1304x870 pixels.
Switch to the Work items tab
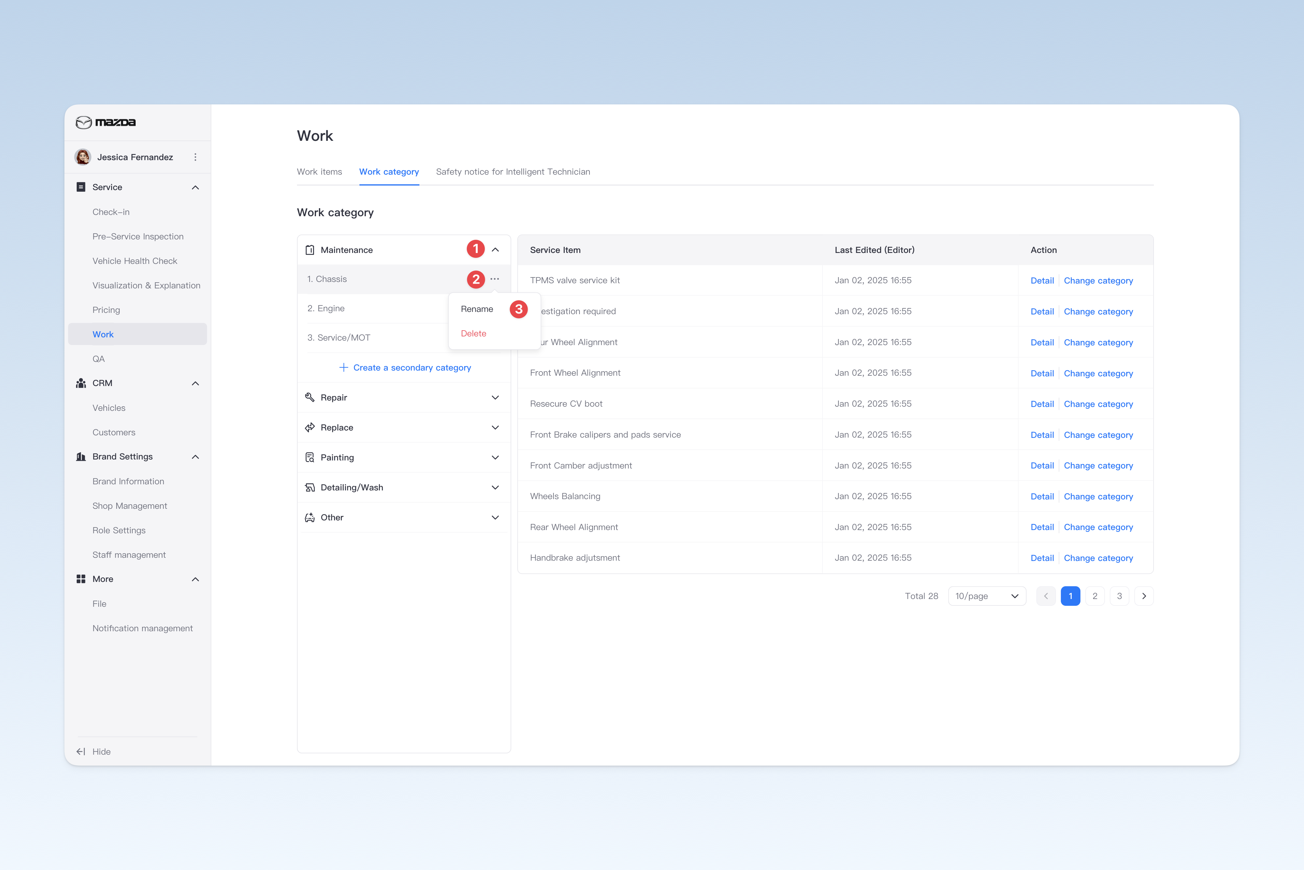click(x=320, y=171)
